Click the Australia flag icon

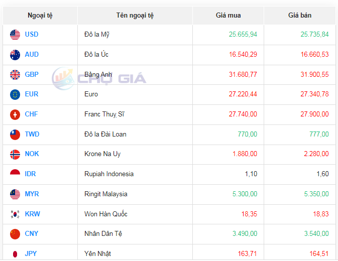click(15, 55)
